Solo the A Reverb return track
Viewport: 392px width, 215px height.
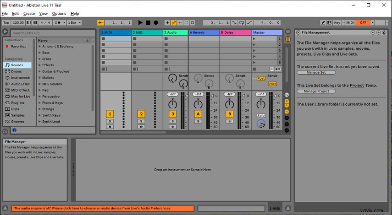[198, 121]
